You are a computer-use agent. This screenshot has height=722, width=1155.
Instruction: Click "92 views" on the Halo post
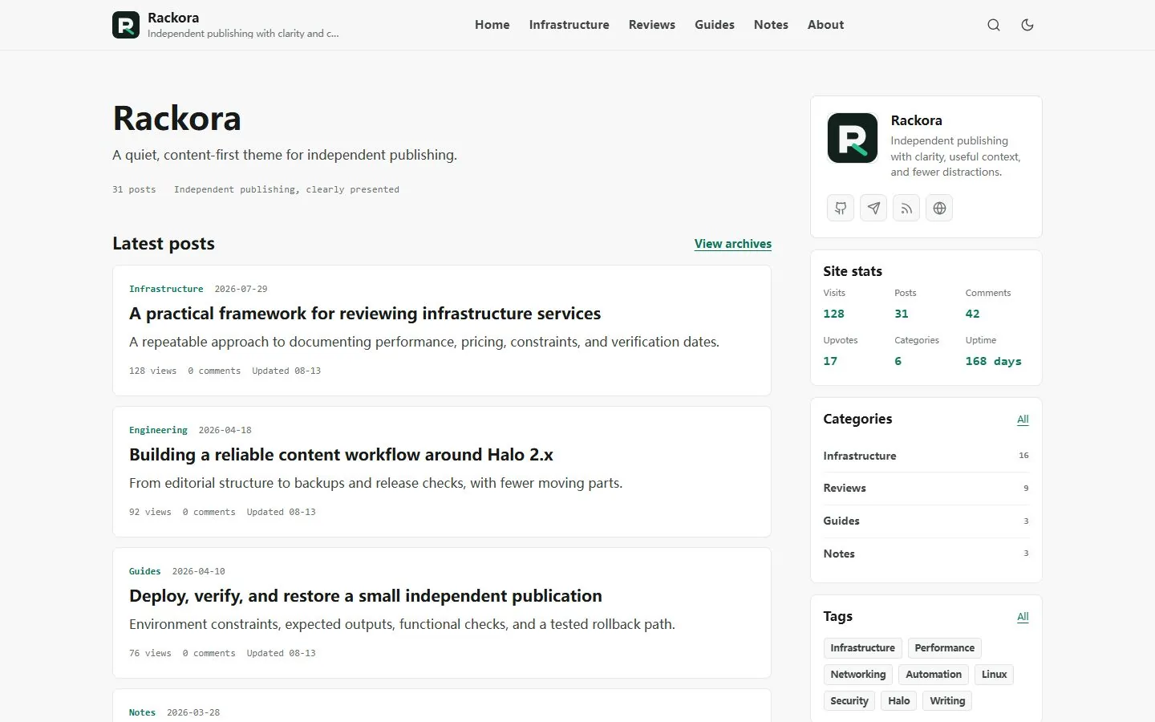(x=150, y=512)
